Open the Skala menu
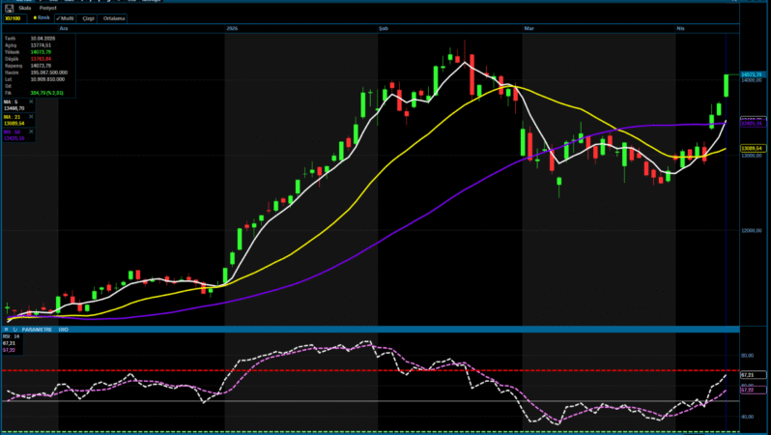 tap(25, 7)
